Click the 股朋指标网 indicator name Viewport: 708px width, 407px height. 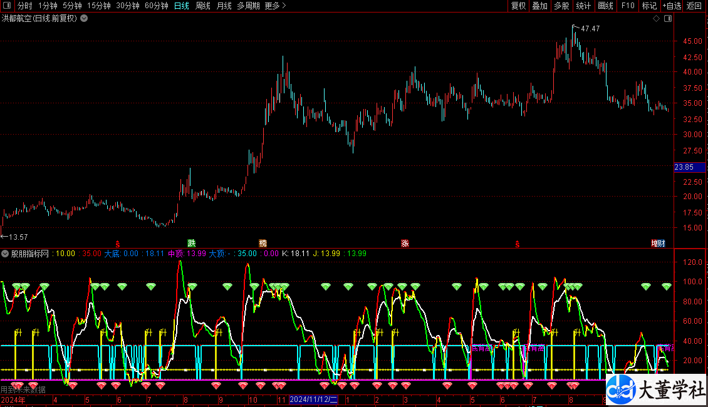pos(30,254)
